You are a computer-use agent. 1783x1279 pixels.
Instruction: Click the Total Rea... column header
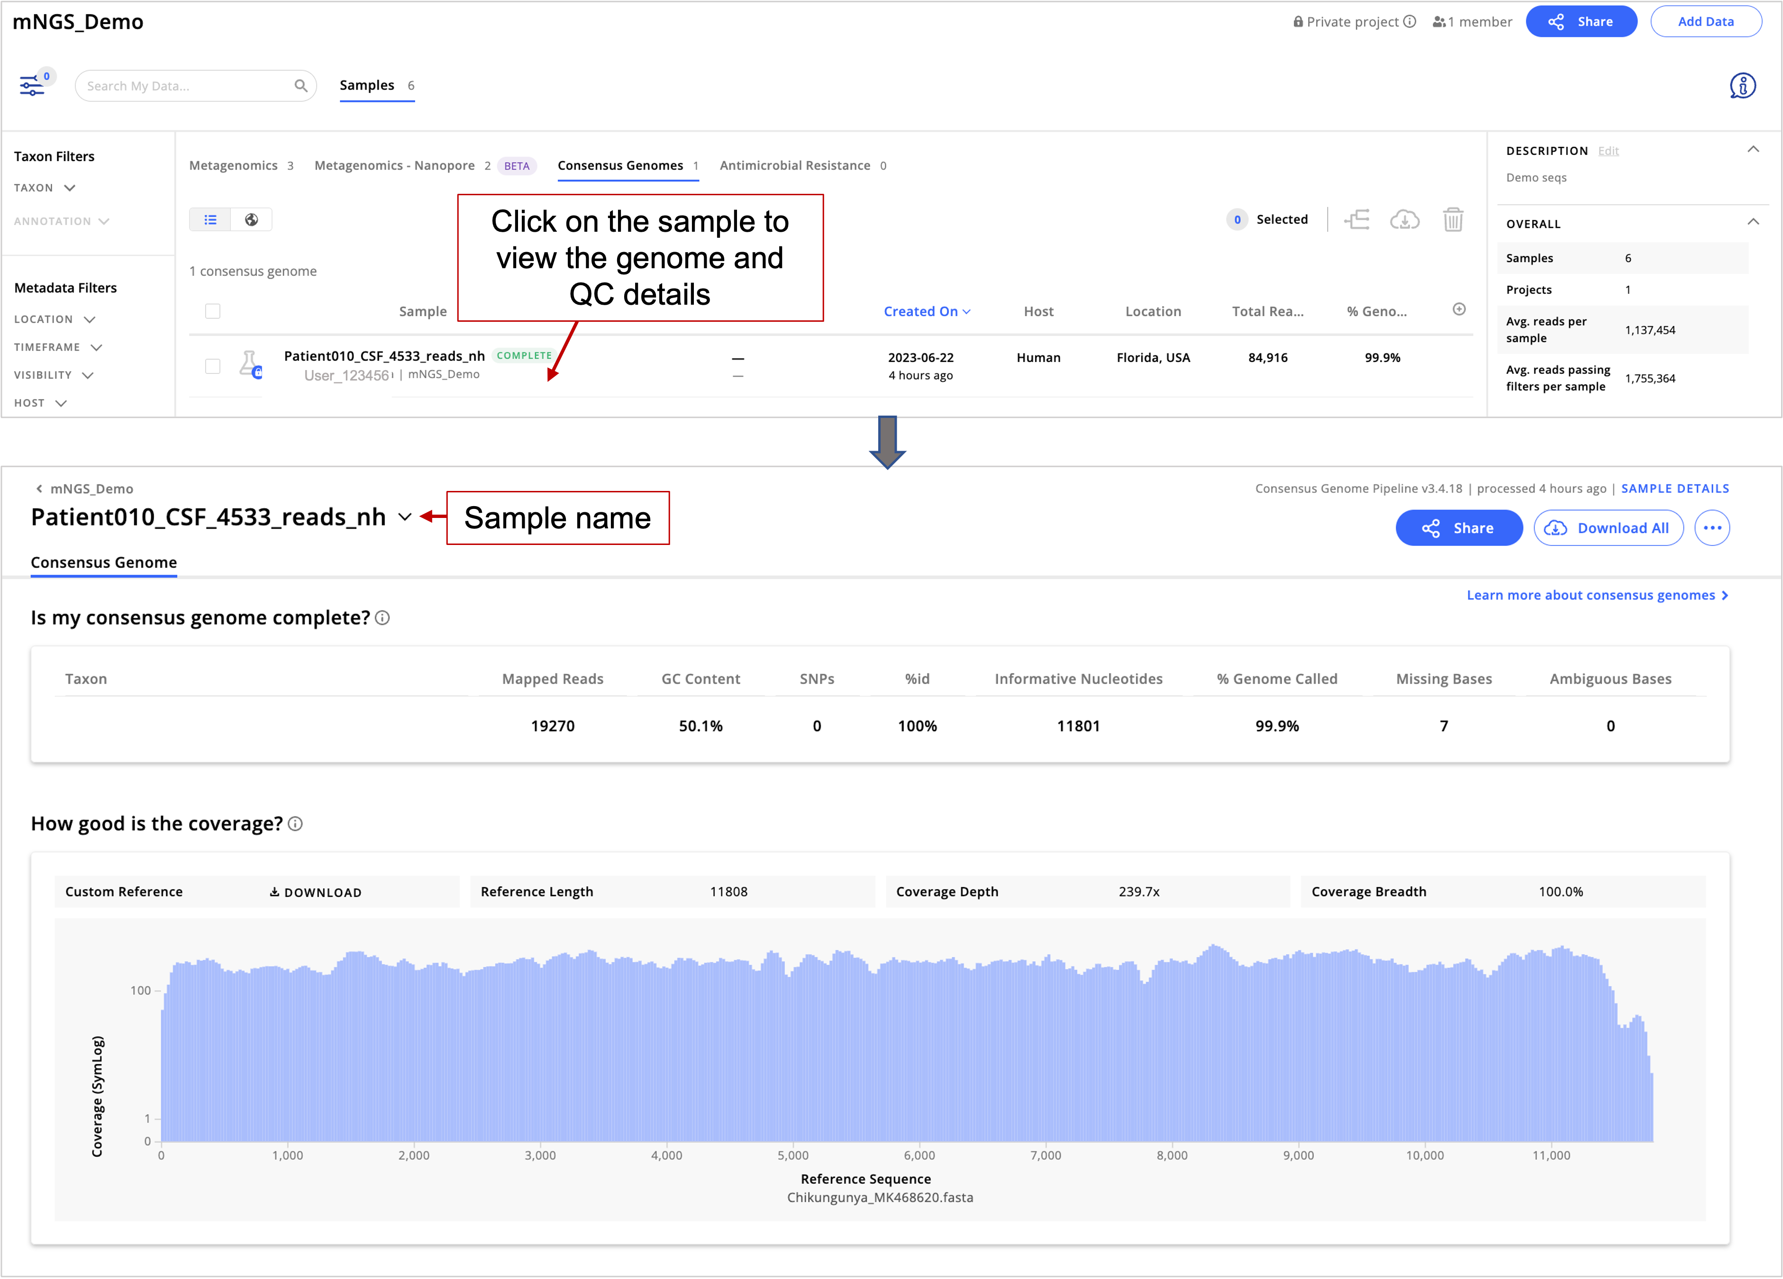1267,311
